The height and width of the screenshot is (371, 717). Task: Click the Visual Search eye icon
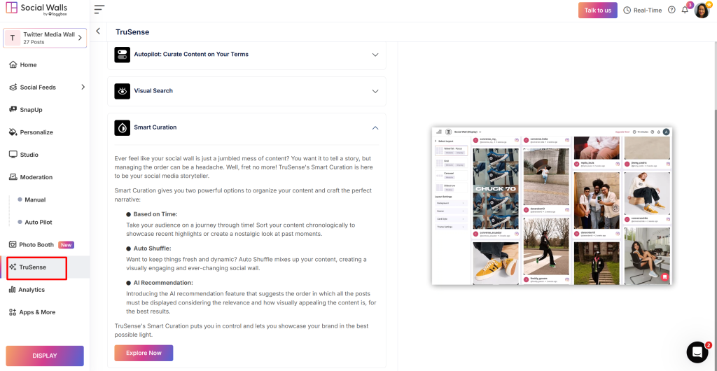pyautogui.click(x=122, y=91)
